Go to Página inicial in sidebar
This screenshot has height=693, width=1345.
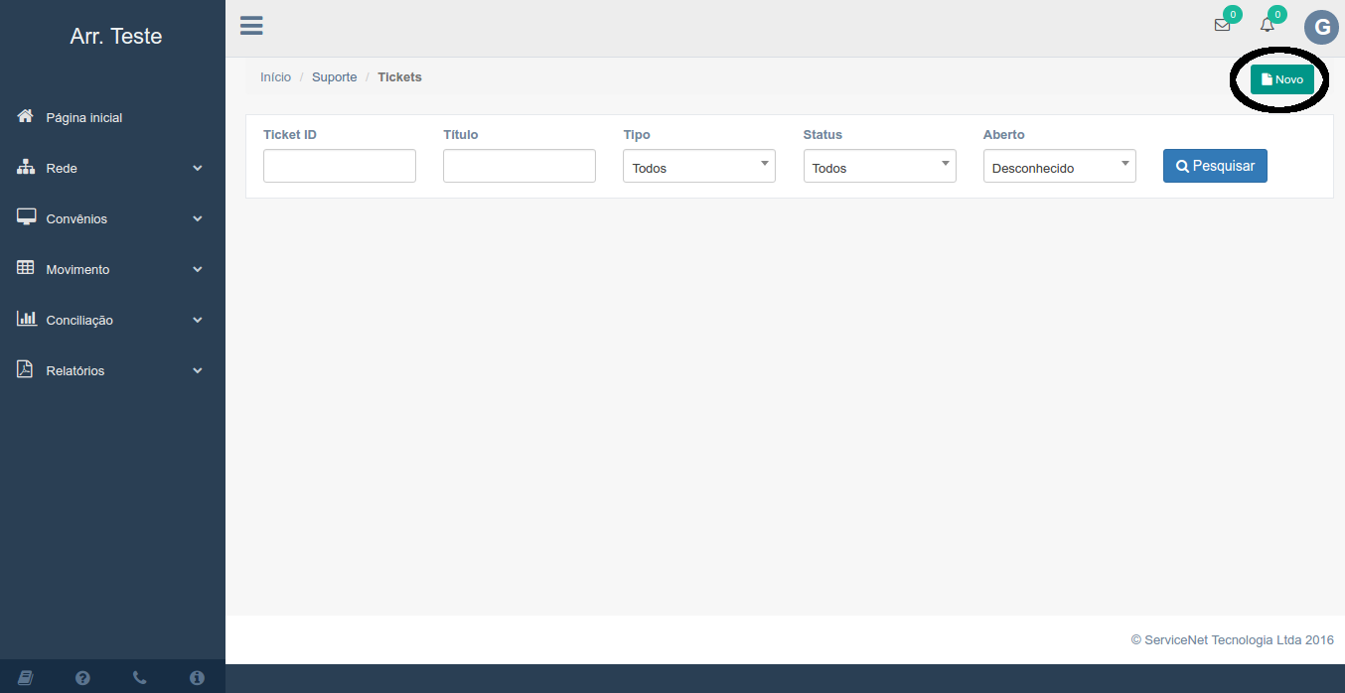(x=84, y=118)
